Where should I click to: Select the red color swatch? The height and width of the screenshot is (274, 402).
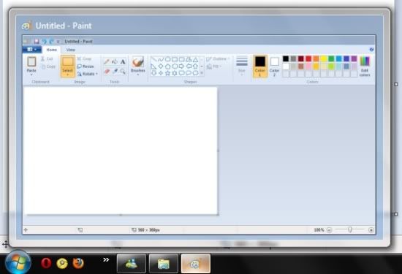[x=308, y=58]
